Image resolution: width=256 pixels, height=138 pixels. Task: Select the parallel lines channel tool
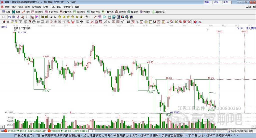tap(122, 22)
